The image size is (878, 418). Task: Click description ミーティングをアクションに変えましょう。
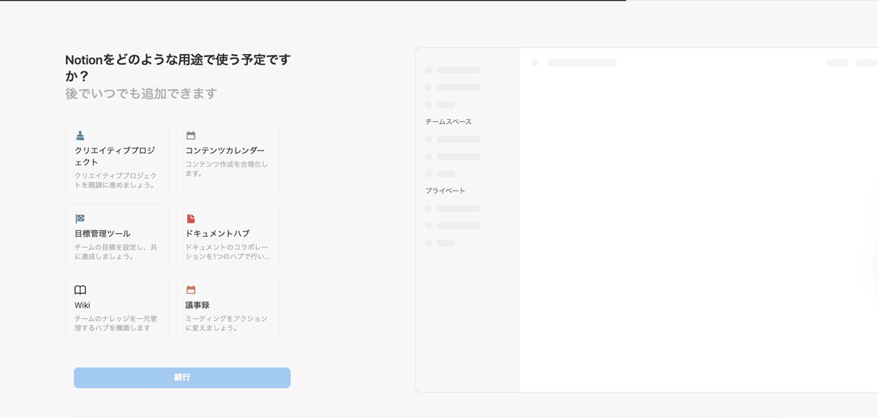pos(227,324)
